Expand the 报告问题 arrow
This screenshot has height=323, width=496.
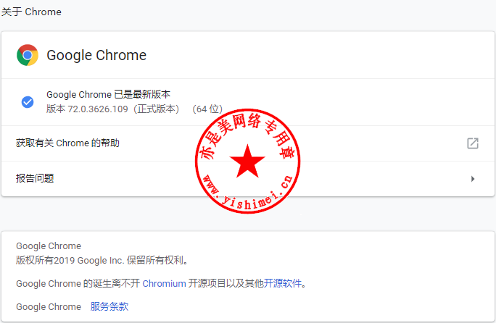click(x=473, y=179)
